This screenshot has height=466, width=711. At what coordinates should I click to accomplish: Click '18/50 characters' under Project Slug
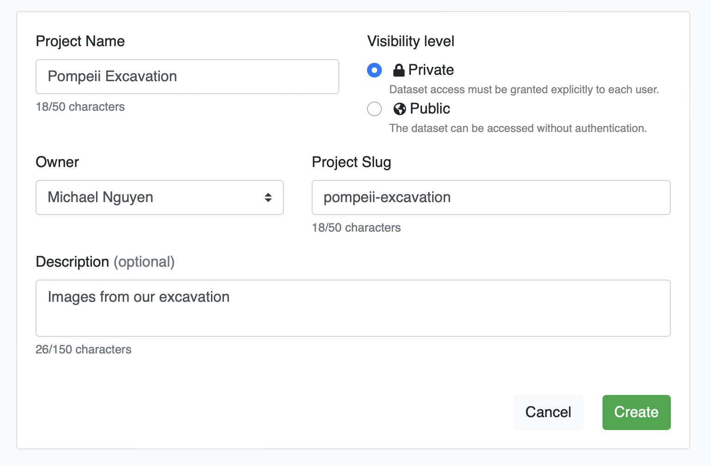tap(356, 228)
